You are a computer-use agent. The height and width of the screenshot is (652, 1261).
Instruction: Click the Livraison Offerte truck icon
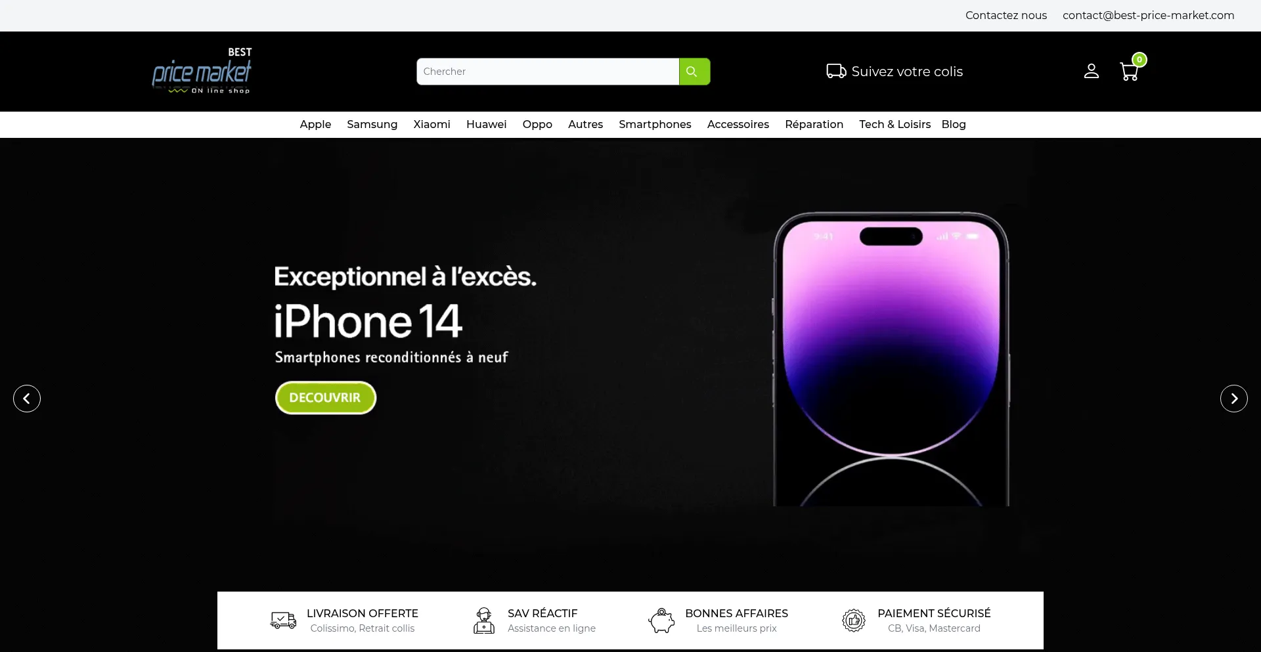[x=283, y=620]
